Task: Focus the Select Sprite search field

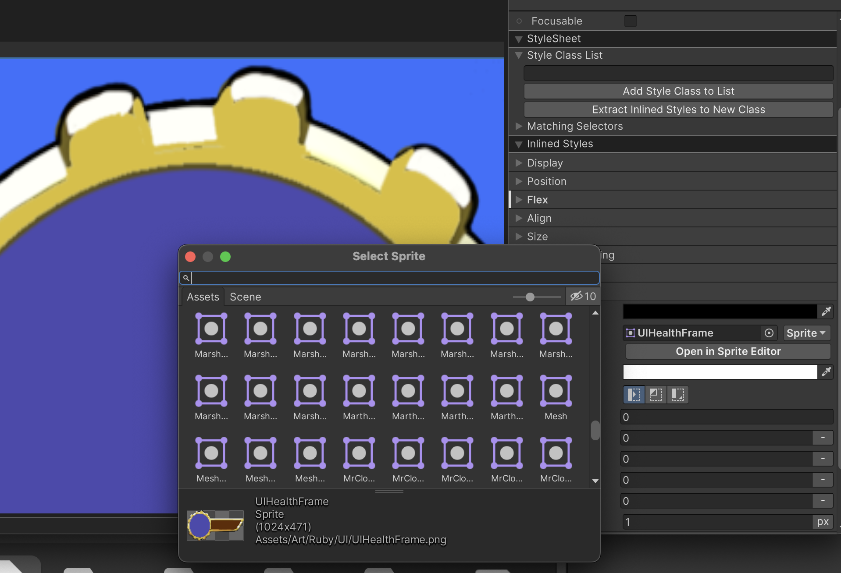Action: pyautogui.click(x=390, y=278)
